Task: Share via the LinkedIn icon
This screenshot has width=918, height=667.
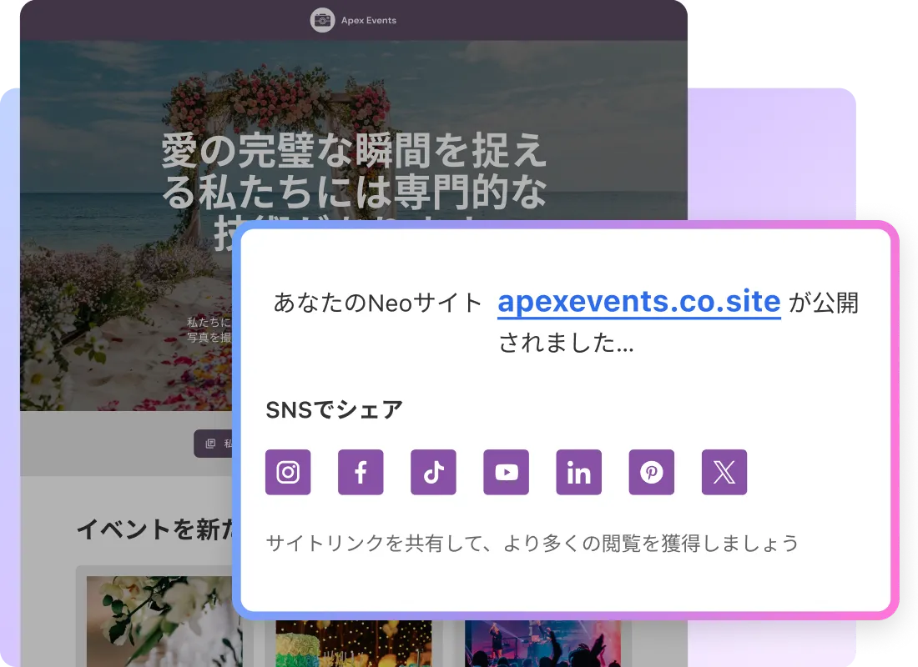Action: pos(579,472)
